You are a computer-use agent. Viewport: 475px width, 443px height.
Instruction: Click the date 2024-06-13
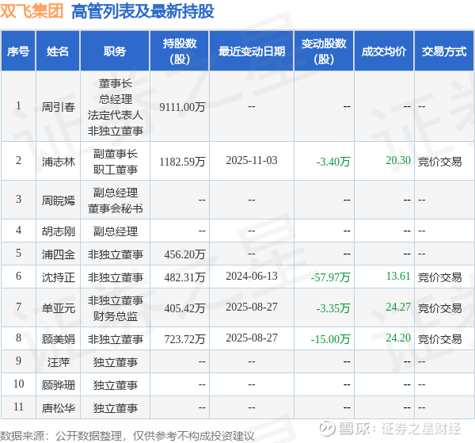(x=252, y=276)
